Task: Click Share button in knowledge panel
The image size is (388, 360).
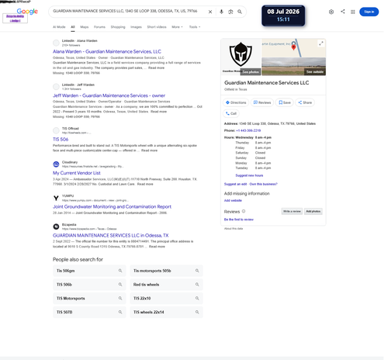Action: pyautogui.click(x=305, y=102)
